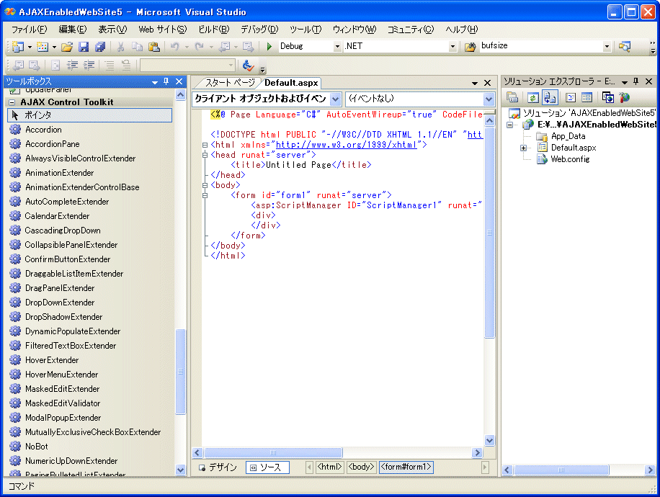Click the code editor vertical scrollbar thumb
The width and height of the screenshot is (660, 497).
(489, 232)
